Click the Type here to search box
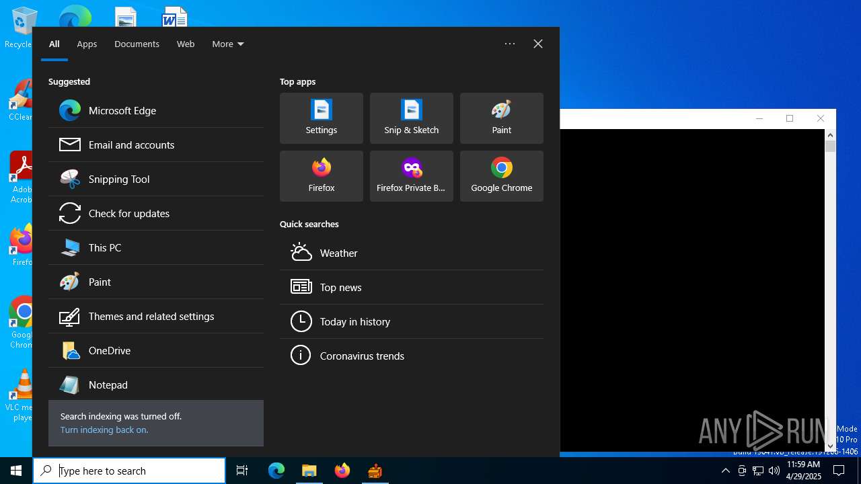The image size is (861, 484). click(x=129, y=471)
